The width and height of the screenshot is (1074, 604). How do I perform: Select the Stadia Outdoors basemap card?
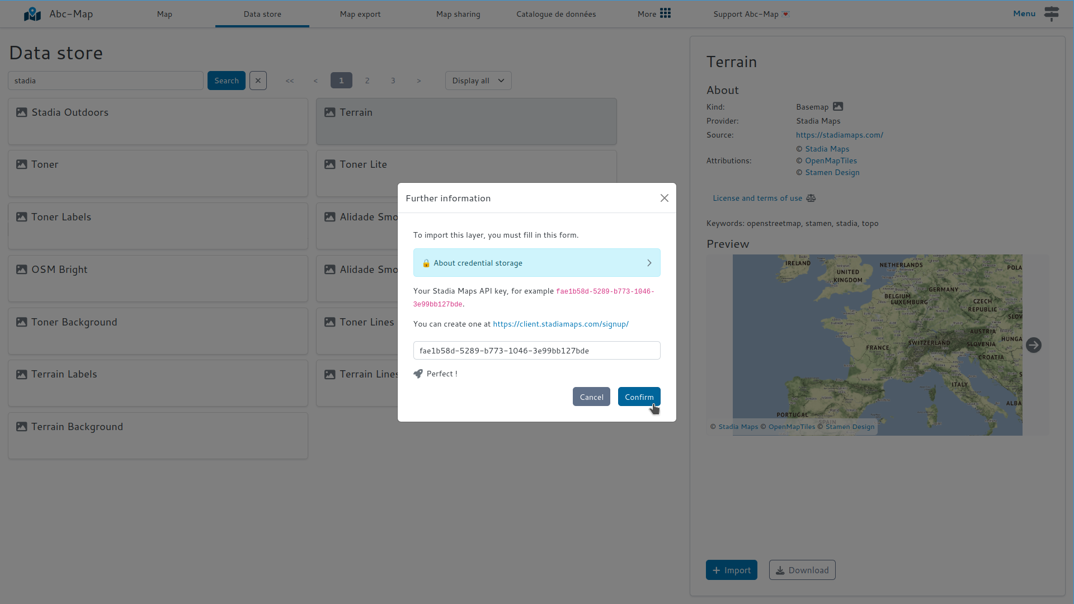tap(158, 121)
